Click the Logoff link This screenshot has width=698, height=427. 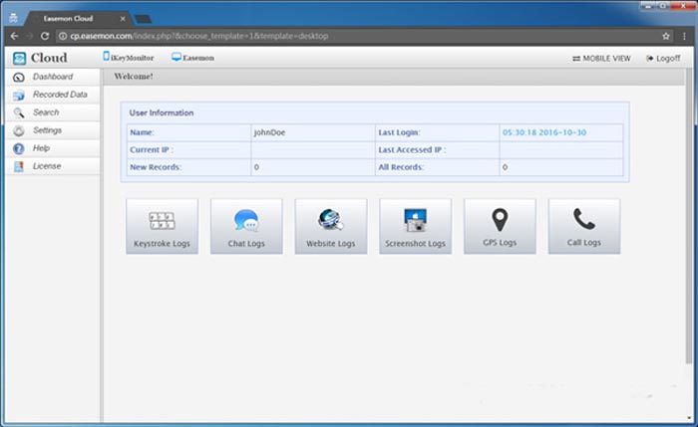click(x=663, y=58)
